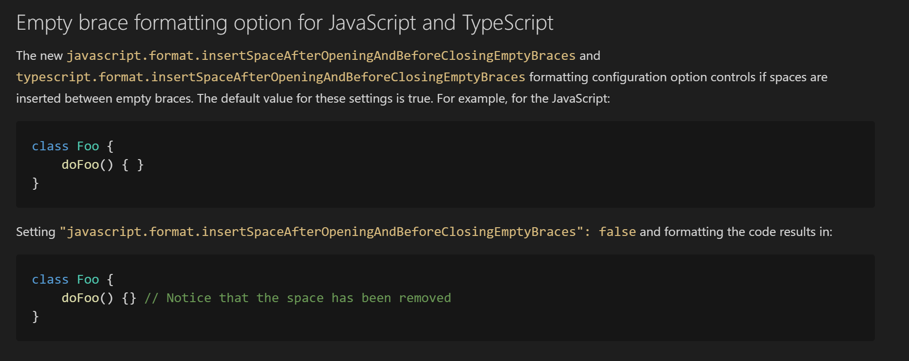Click closing brace in first code block
The width and height of the screenshot is (909, 361).
pyautogui.click(x=35, y=183)
